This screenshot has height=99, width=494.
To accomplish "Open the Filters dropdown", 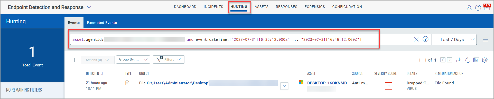I will click(x=169, y=60).
